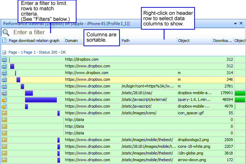
Task: Click HTTP icon of http://www.dropbox.com 314 row
Action: click(4, 73)
